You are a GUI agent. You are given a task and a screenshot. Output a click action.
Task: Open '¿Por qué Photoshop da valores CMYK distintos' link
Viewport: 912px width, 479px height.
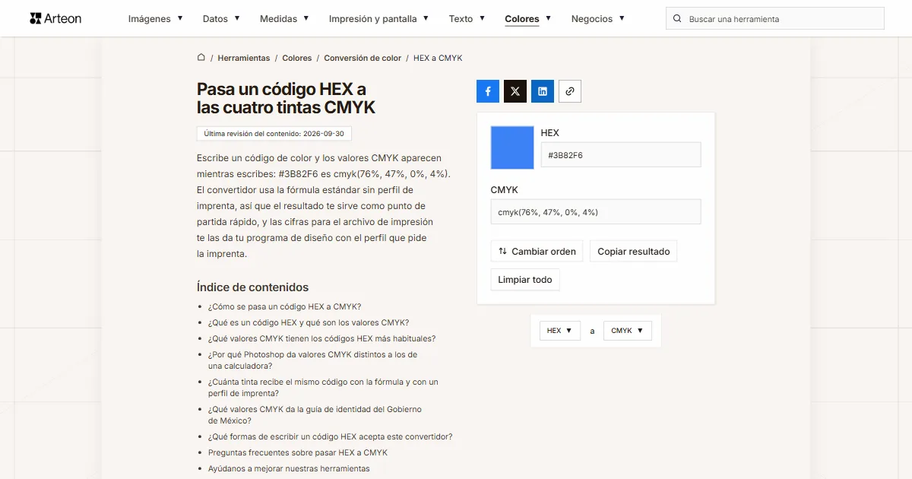[312, 360]
